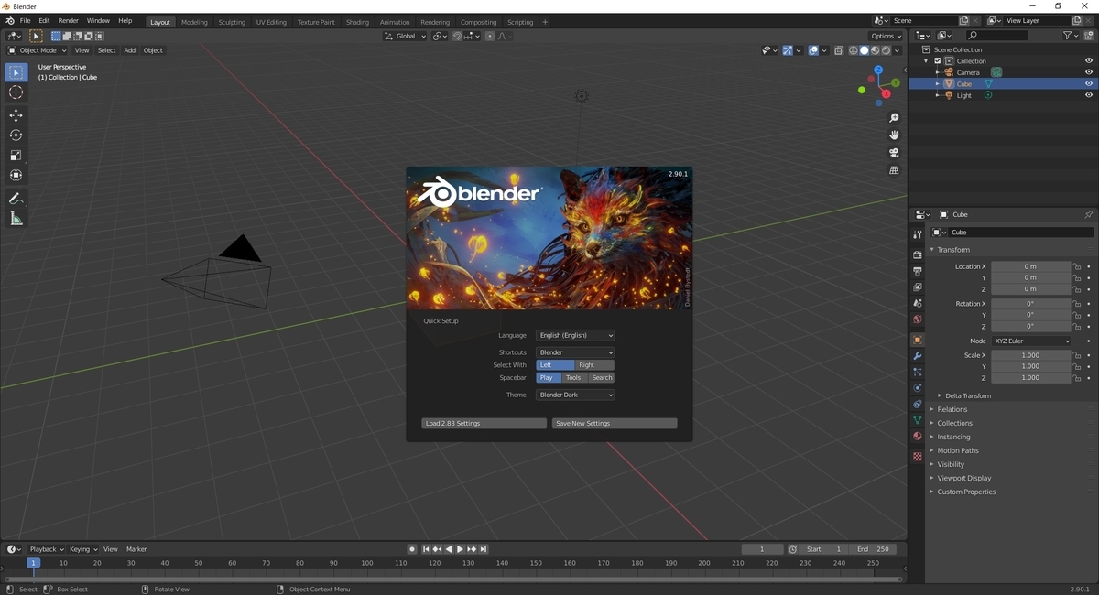Switch orthographic/perspective grid icon

click(x=895, y=170)
